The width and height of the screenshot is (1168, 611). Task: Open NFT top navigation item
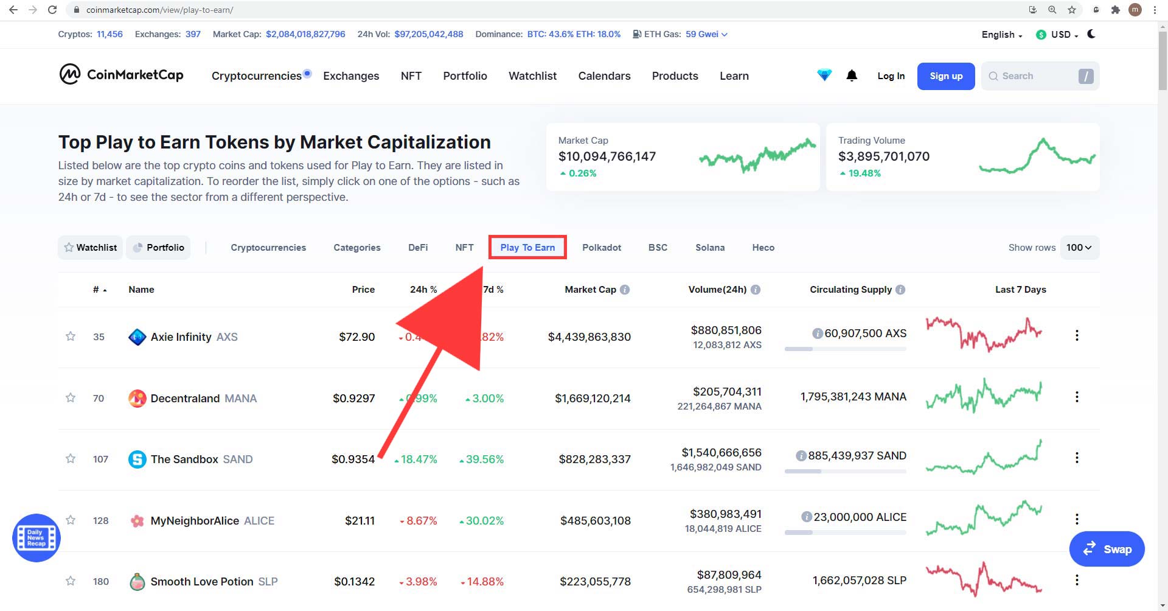411,76
